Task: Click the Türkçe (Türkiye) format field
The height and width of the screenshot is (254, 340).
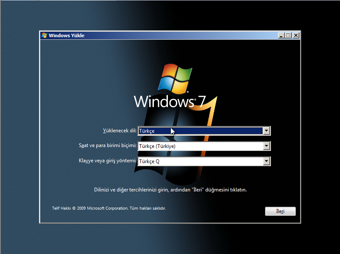Action: pyautogui.click(x=200, y=146)
